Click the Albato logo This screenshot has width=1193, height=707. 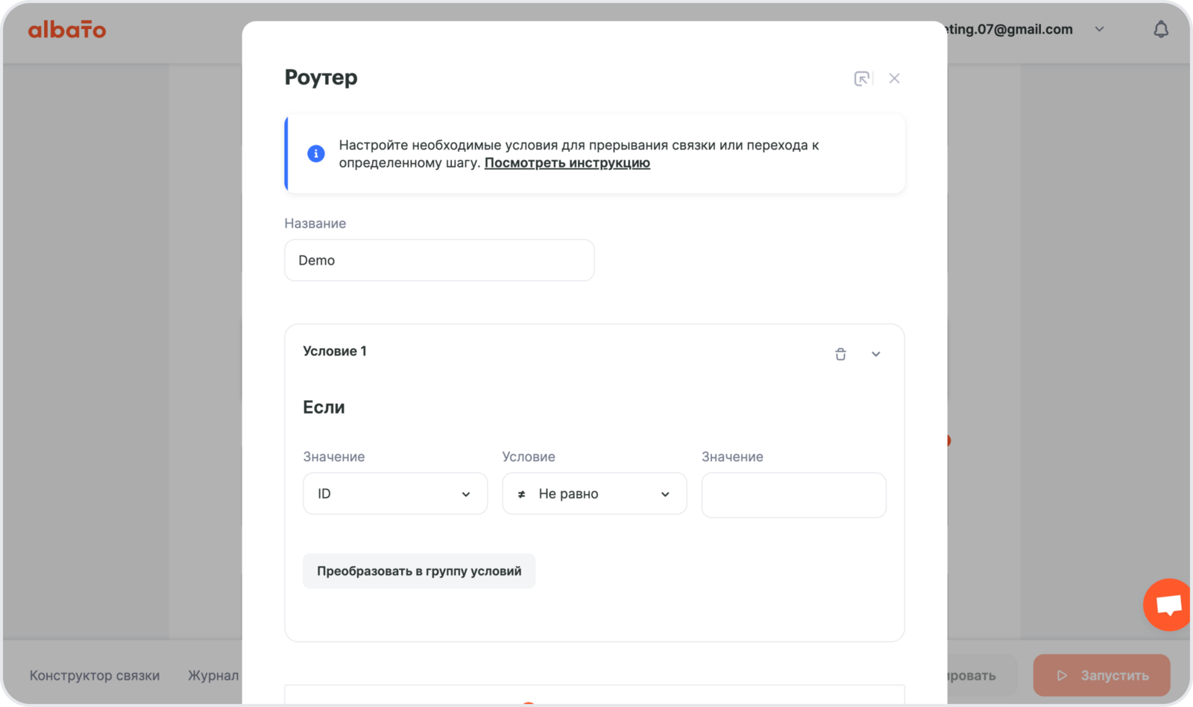[x=67, y=30]
